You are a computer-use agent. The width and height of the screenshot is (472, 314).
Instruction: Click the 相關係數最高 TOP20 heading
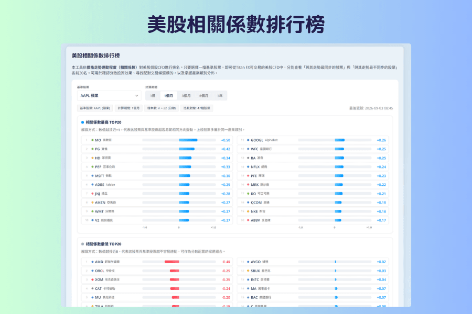coord(103,122)
